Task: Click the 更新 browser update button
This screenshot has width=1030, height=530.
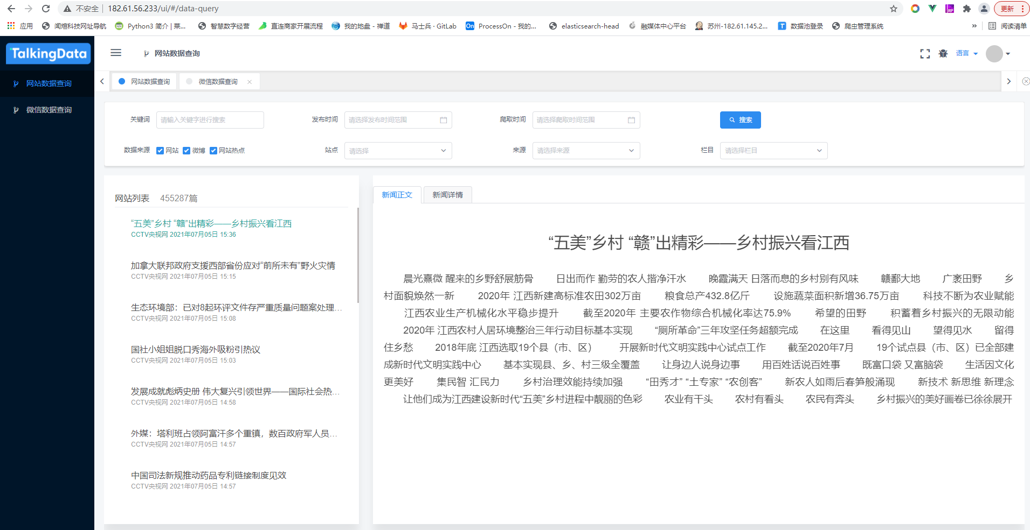Action: [x=1012, y=9]
